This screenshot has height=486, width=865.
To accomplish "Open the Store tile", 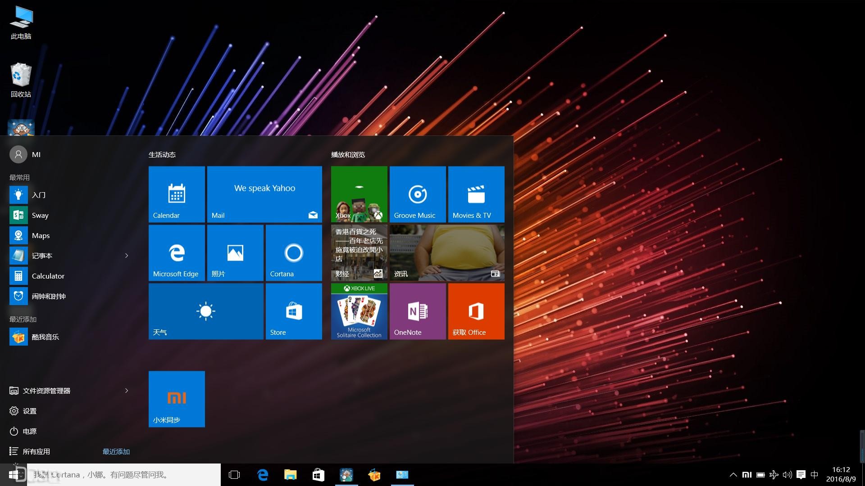I will coord(294,311).
